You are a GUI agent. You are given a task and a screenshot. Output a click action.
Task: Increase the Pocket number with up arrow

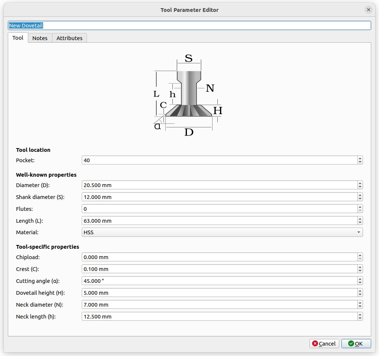click(360, 158)
